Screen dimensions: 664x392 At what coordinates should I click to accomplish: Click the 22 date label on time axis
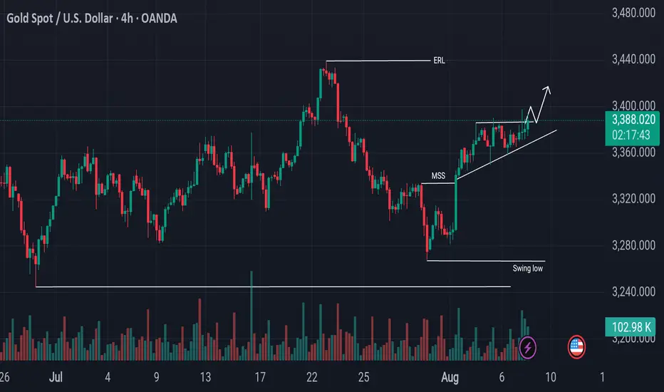311,377
